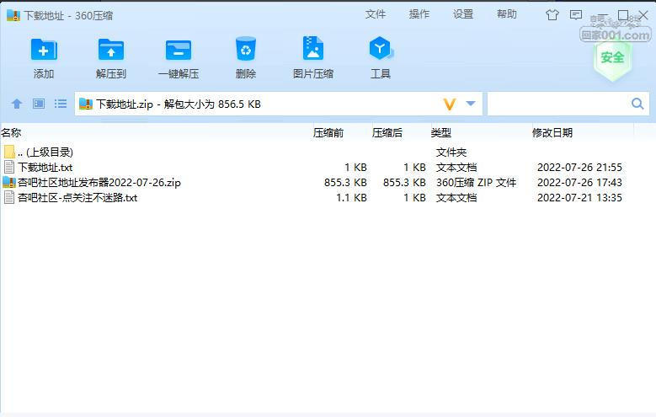This screenshot has width=656, height=417.
Task: Click the 360压缩 app icon in the title bar
Action: [x=13, y=15]
